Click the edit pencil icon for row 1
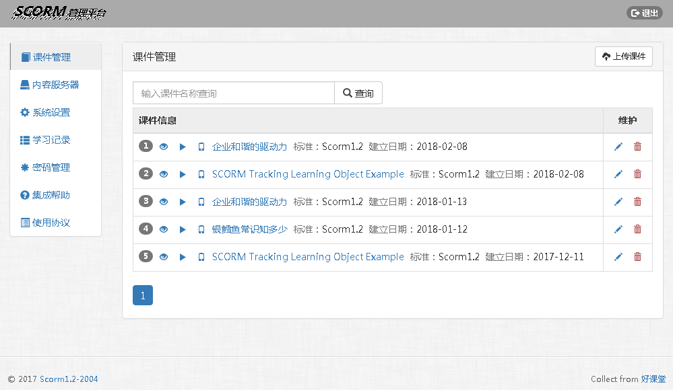This screenshot has height=390, width=673. (618, 147)
